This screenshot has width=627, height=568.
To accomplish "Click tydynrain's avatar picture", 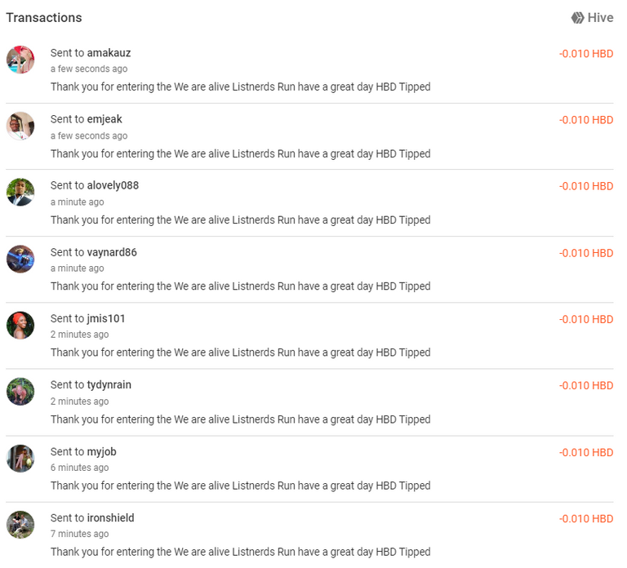I will click(x=20, y=392).
